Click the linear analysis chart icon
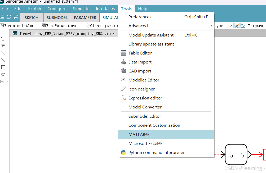The height and width of the screenshot is (173, 266). click(x=243, y=26)
